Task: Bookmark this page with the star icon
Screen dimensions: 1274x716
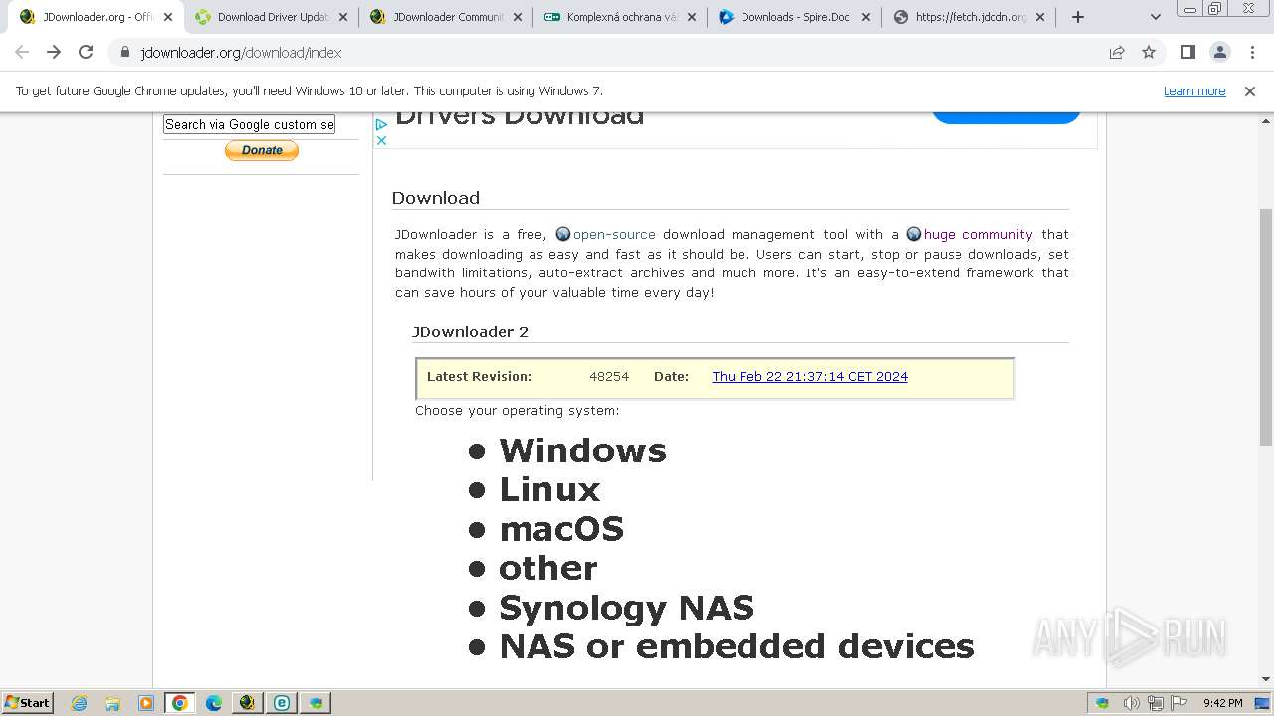Action: tap(1149, 52)
